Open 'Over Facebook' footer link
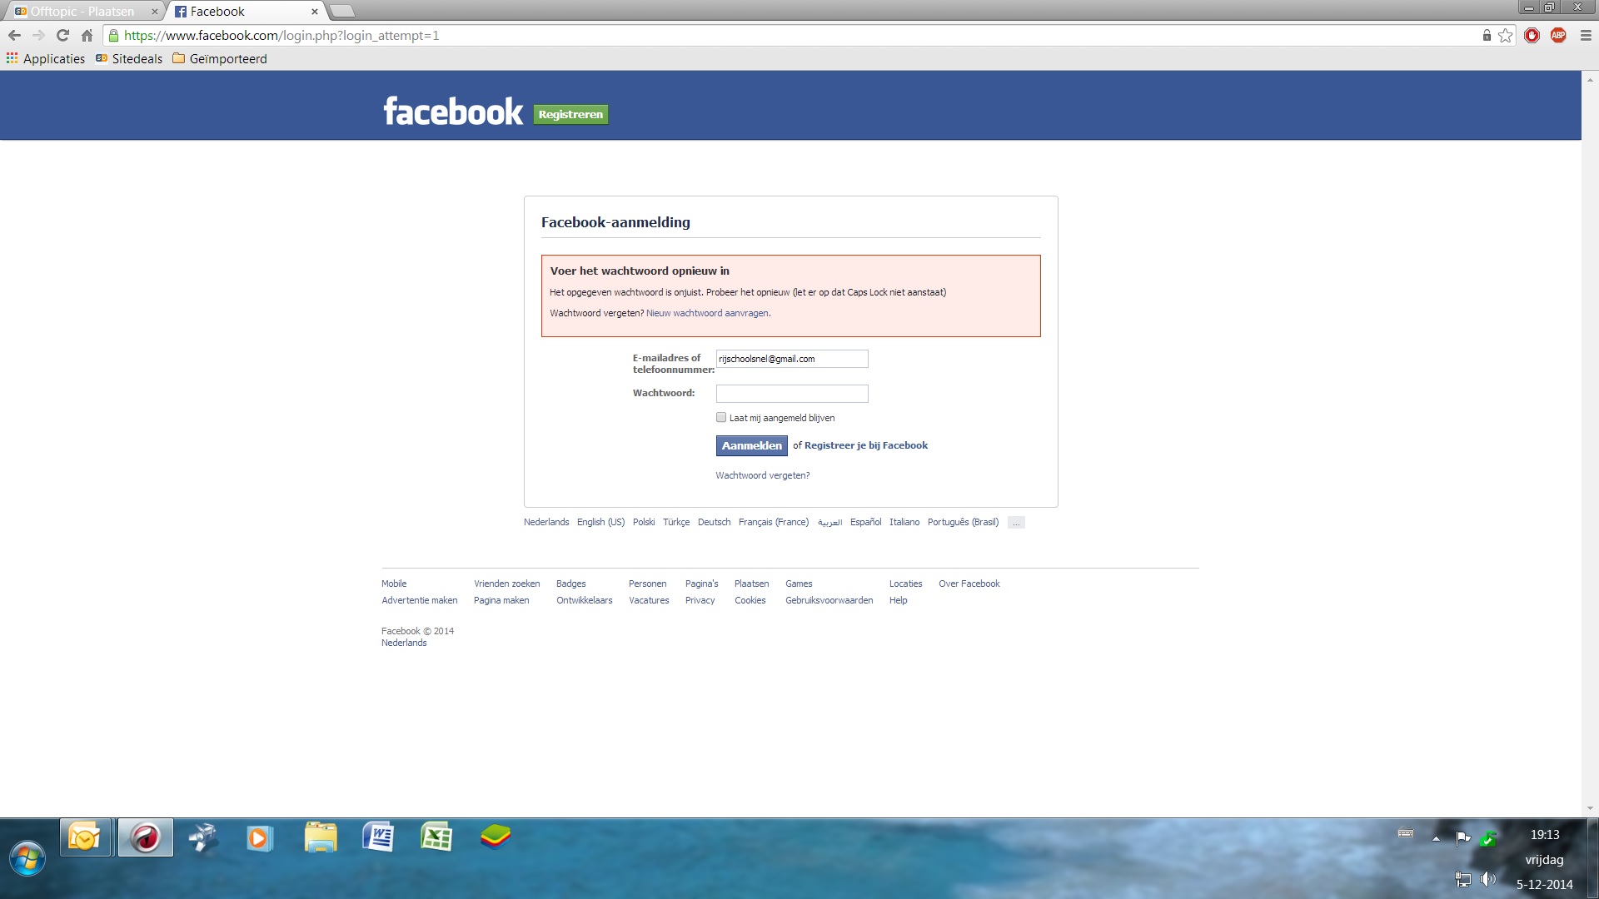1599x899 pixels. point(969,584)
